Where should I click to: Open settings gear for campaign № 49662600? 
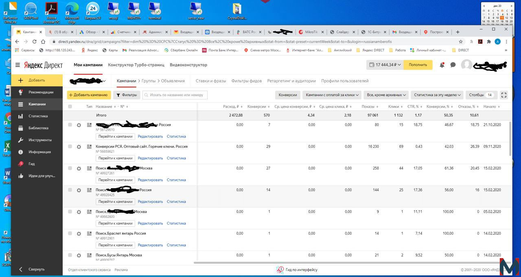pos(79,212)
